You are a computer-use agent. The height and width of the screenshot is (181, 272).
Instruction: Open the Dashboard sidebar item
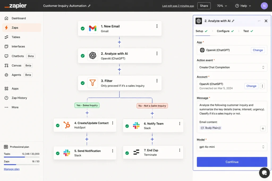(x=22, y=18)
